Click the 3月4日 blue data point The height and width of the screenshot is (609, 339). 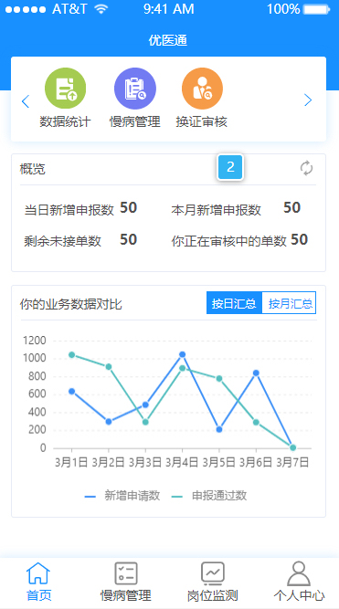point(182,354)
